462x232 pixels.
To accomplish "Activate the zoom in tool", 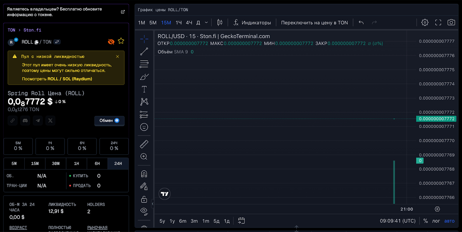I will click(144, 157).
